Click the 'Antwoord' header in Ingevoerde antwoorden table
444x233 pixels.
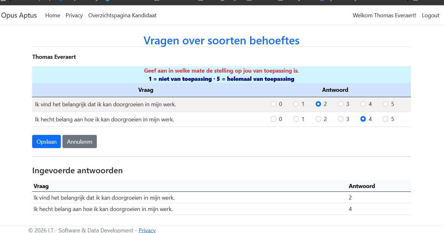click(x=362, y=186)
